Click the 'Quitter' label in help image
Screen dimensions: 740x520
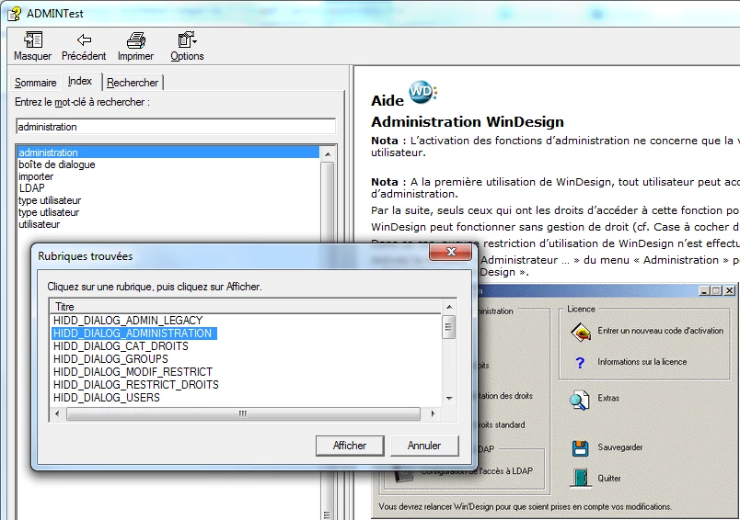(608, 479)
